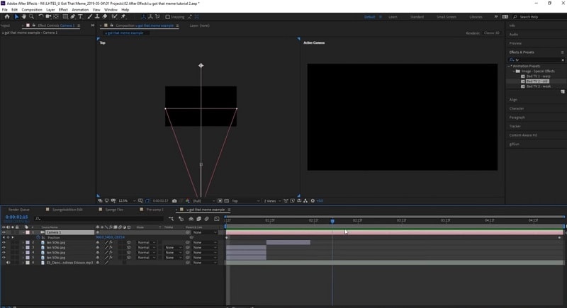Open the Animation menu

click(80, 10)
